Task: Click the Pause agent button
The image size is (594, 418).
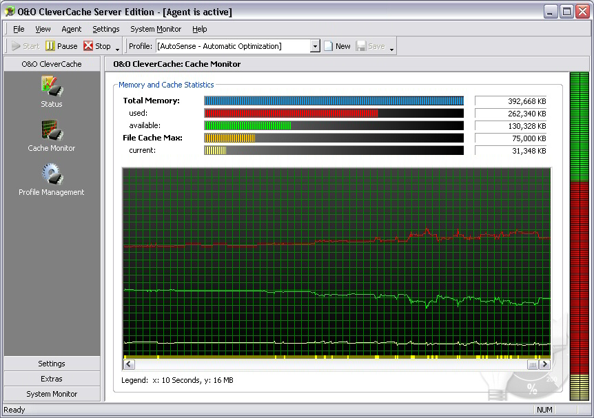Action: tap(61, 46)
